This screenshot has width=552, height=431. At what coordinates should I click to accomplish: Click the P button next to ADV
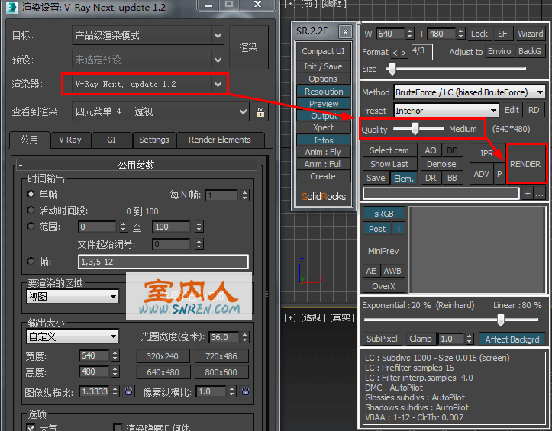[499, 174]
